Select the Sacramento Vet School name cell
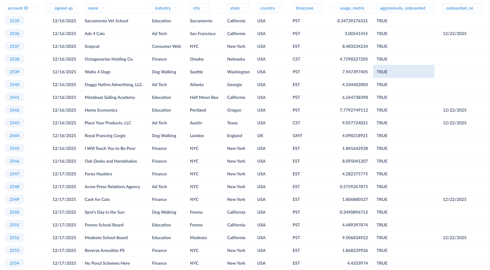The width and height of the screenshot is (490, 270). 106,21
